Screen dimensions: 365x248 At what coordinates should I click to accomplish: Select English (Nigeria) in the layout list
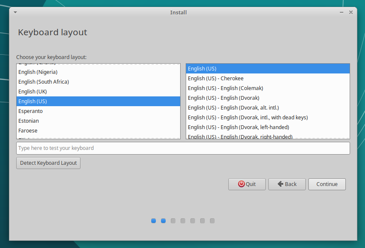98,72
